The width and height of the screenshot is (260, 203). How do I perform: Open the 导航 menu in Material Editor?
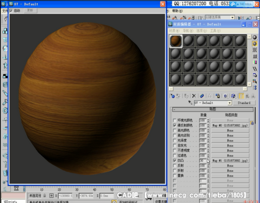[188, 31]
